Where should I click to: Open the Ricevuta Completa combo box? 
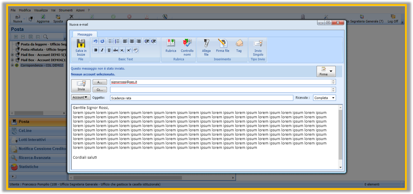(324, 98)
